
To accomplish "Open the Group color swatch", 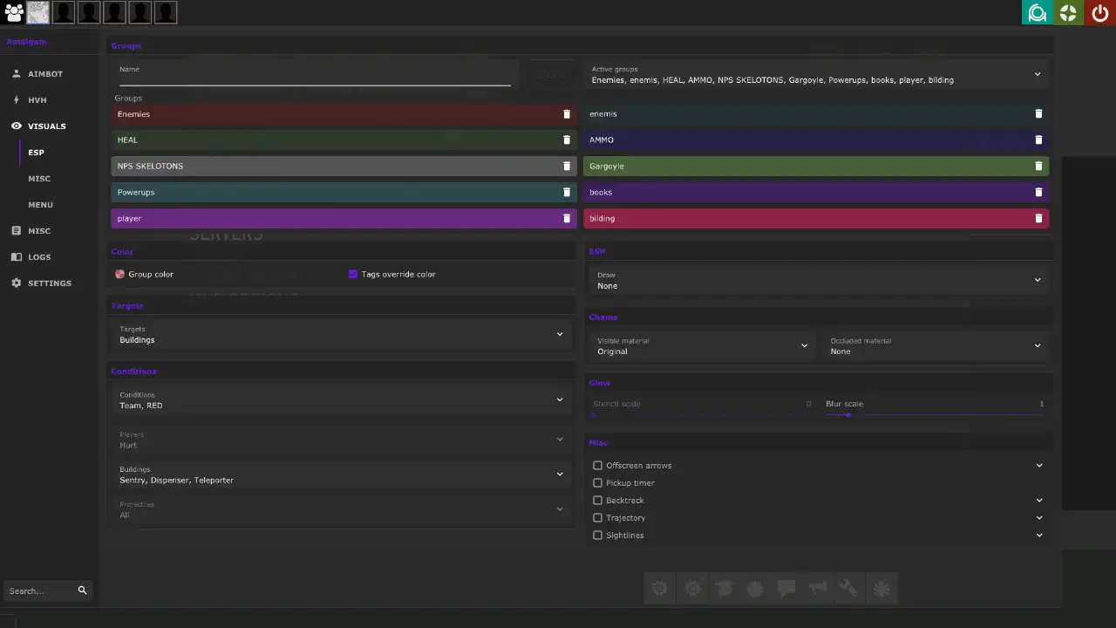I will click(120, 274).
